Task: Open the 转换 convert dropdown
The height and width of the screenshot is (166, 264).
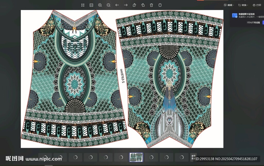Action: pyautogui.click(x=243, y=5)
